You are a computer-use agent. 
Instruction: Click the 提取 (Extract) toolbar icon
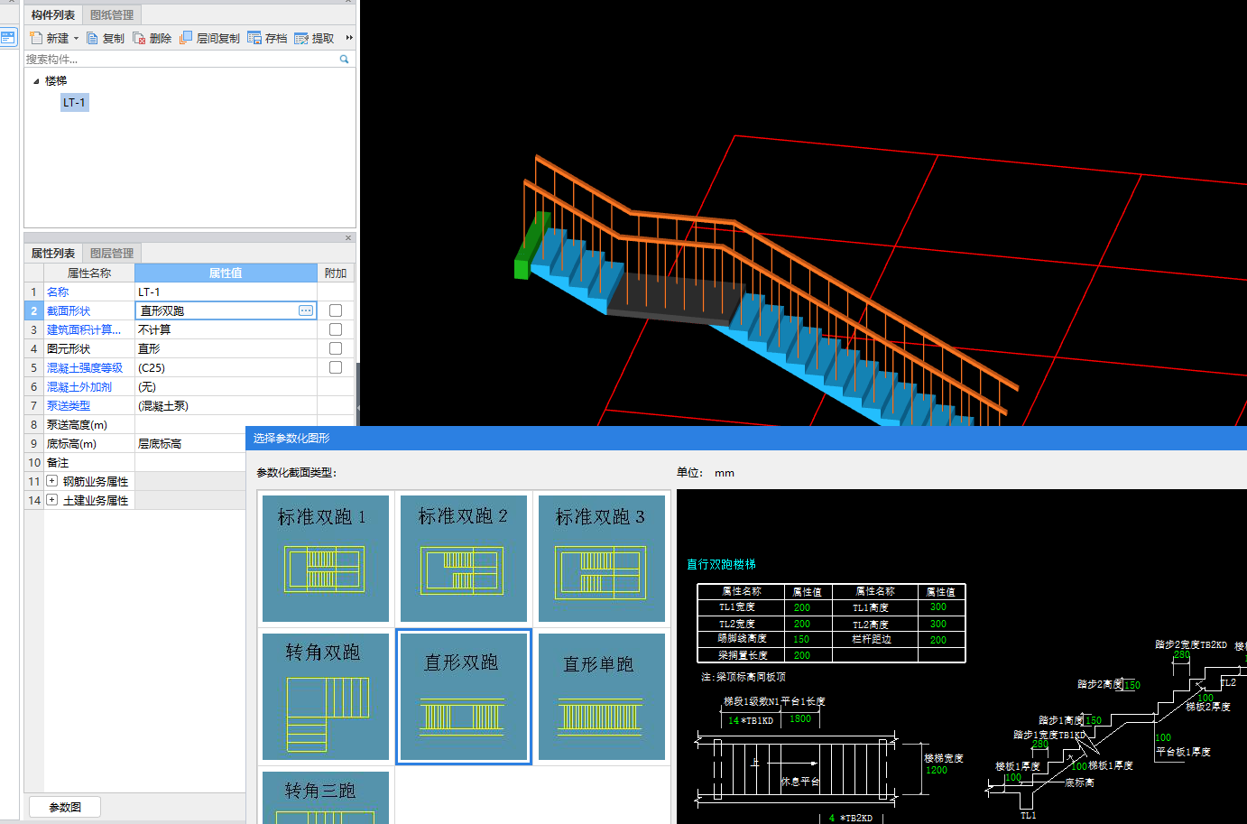tap(301, 38)
